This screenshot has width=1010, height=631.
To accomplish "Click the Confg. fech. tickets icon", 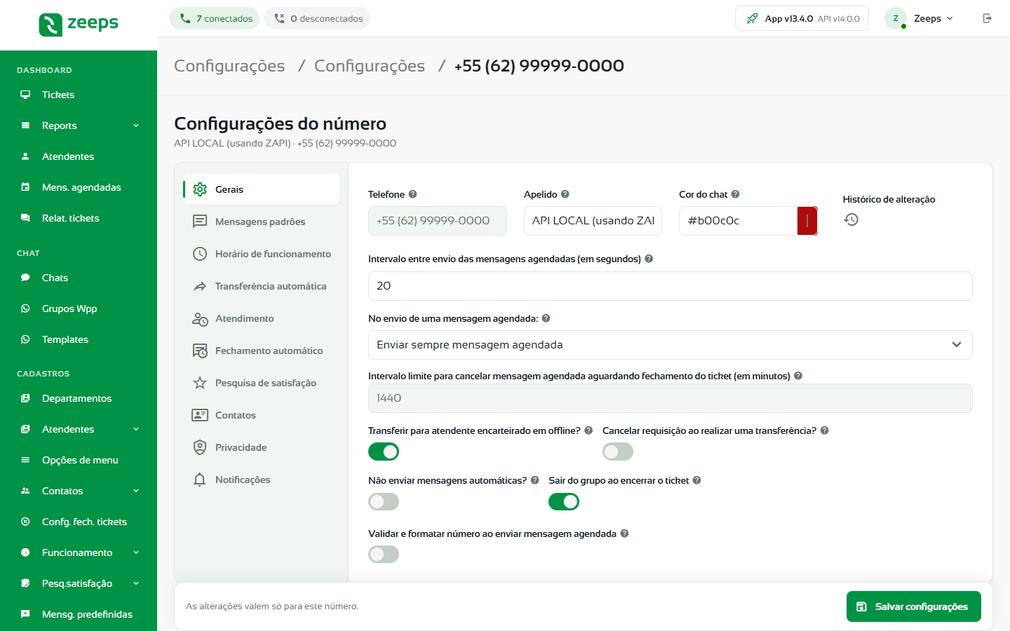I will point(25,522).
